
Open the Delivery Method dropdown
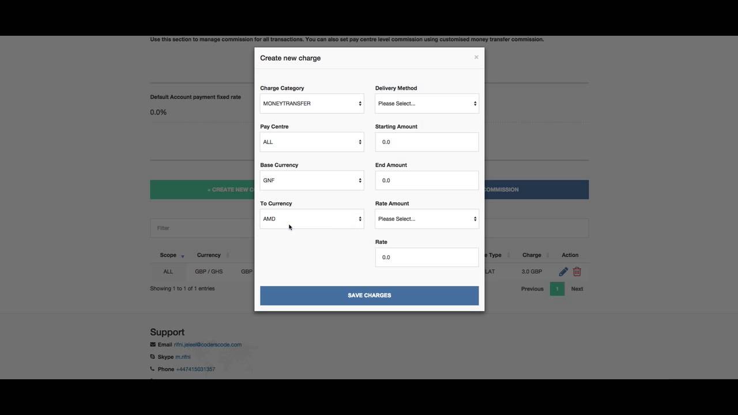427,104
